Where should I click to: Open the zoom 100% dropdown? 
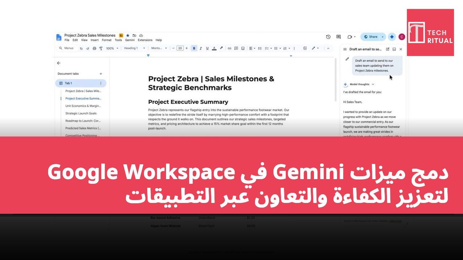112,48
